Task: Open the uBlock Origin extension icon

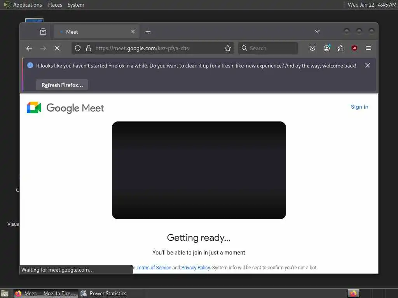Action: click(x=354, y=48)
